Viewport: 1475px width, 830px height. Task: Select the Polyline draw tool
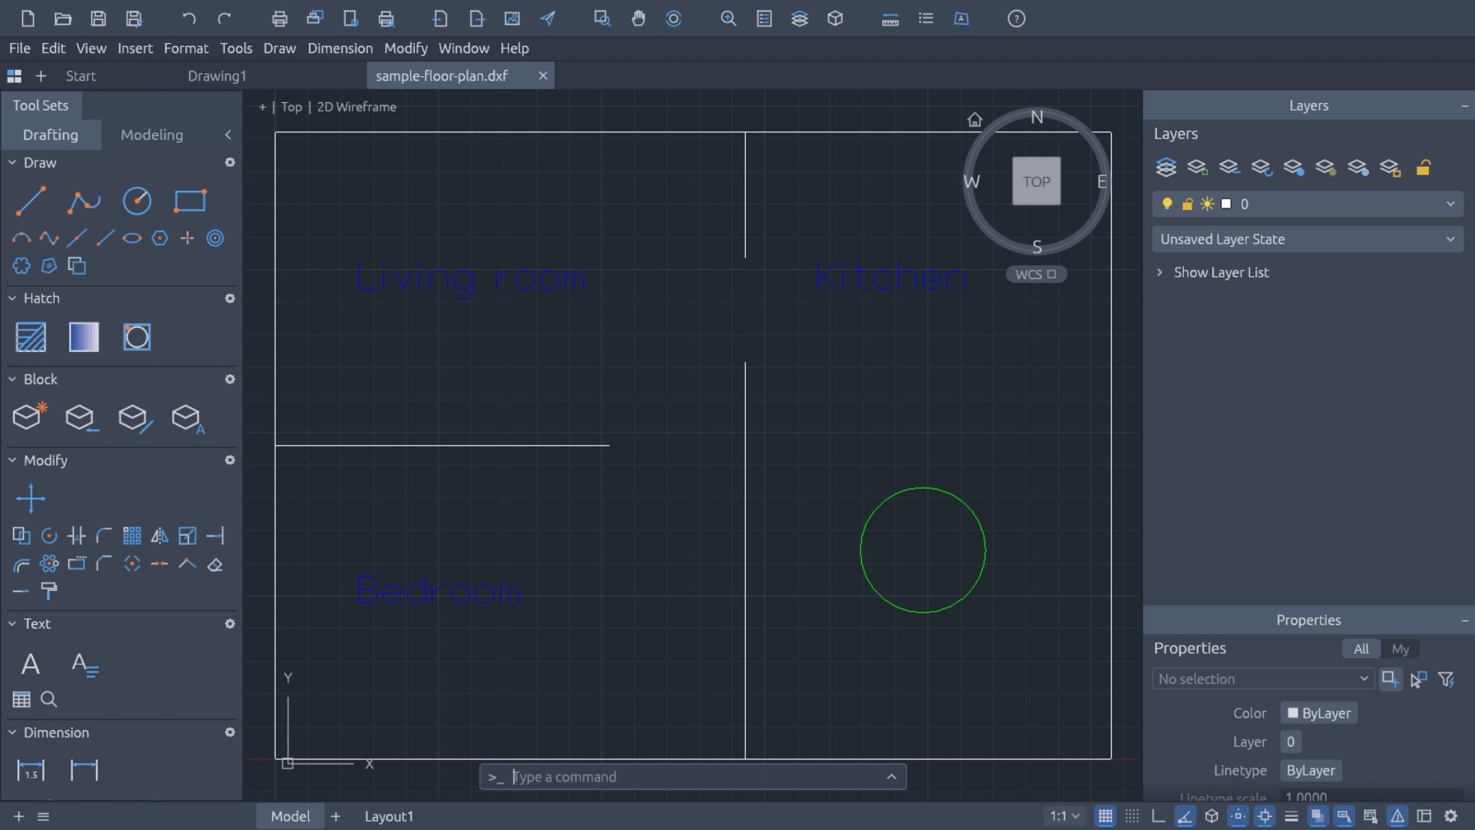pos(84,201)
